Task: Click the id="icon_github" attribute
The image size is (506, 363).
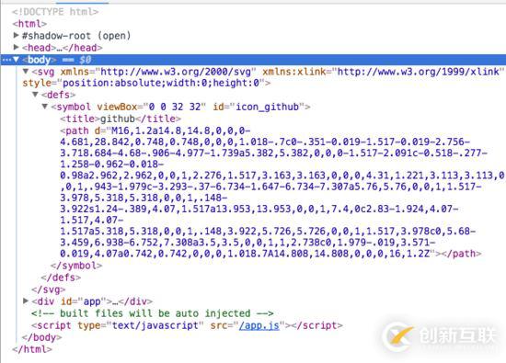Action: (x=259, y=107)
